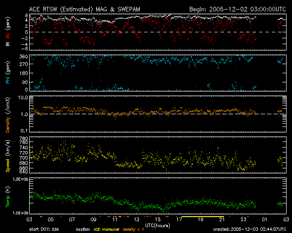Image resolution: width=292 pixels, height=233 pixels.
Task: Click the 'caution:' footer label
Action: [x=83, y=229]
